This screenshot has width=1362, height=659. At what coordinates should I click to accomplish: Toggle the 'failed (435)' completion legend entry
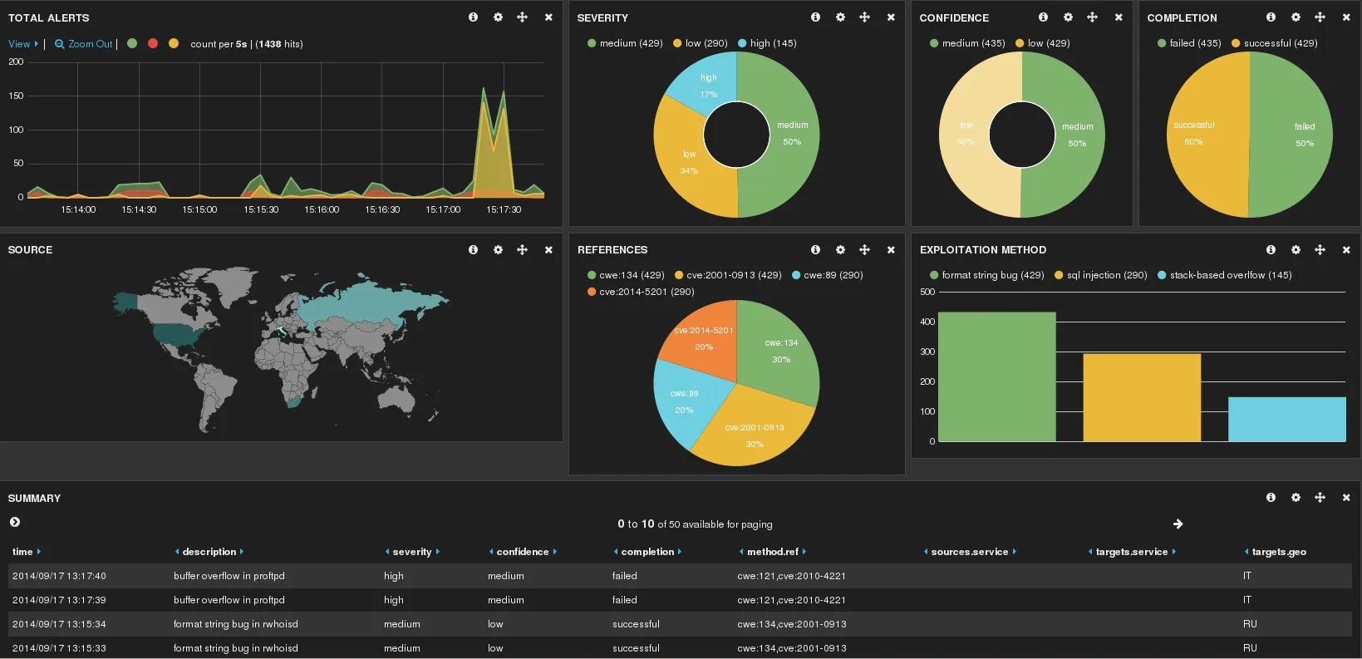pyautogui.click(x=1188, y=43)
